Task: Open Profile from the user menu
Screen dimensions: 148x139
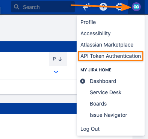Action: (88, 22)
